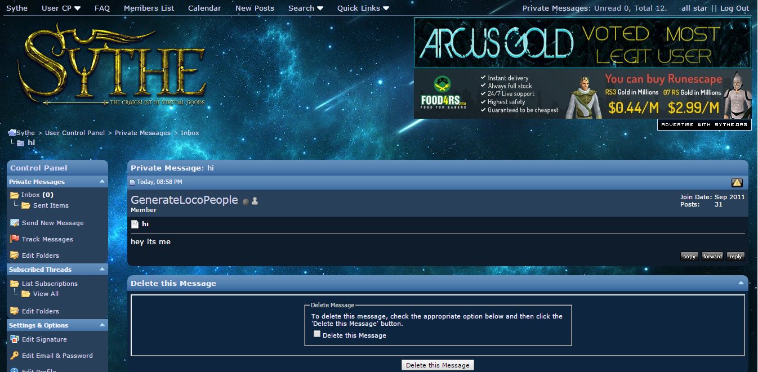Open Private Messages link in header
The image size is (758, 372).
click(x=556, y=8)
